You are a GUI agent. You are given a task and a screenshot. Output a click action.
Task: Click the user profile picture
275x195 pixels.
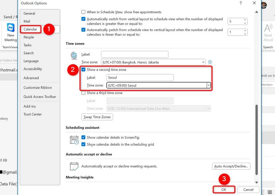(264, 5)
